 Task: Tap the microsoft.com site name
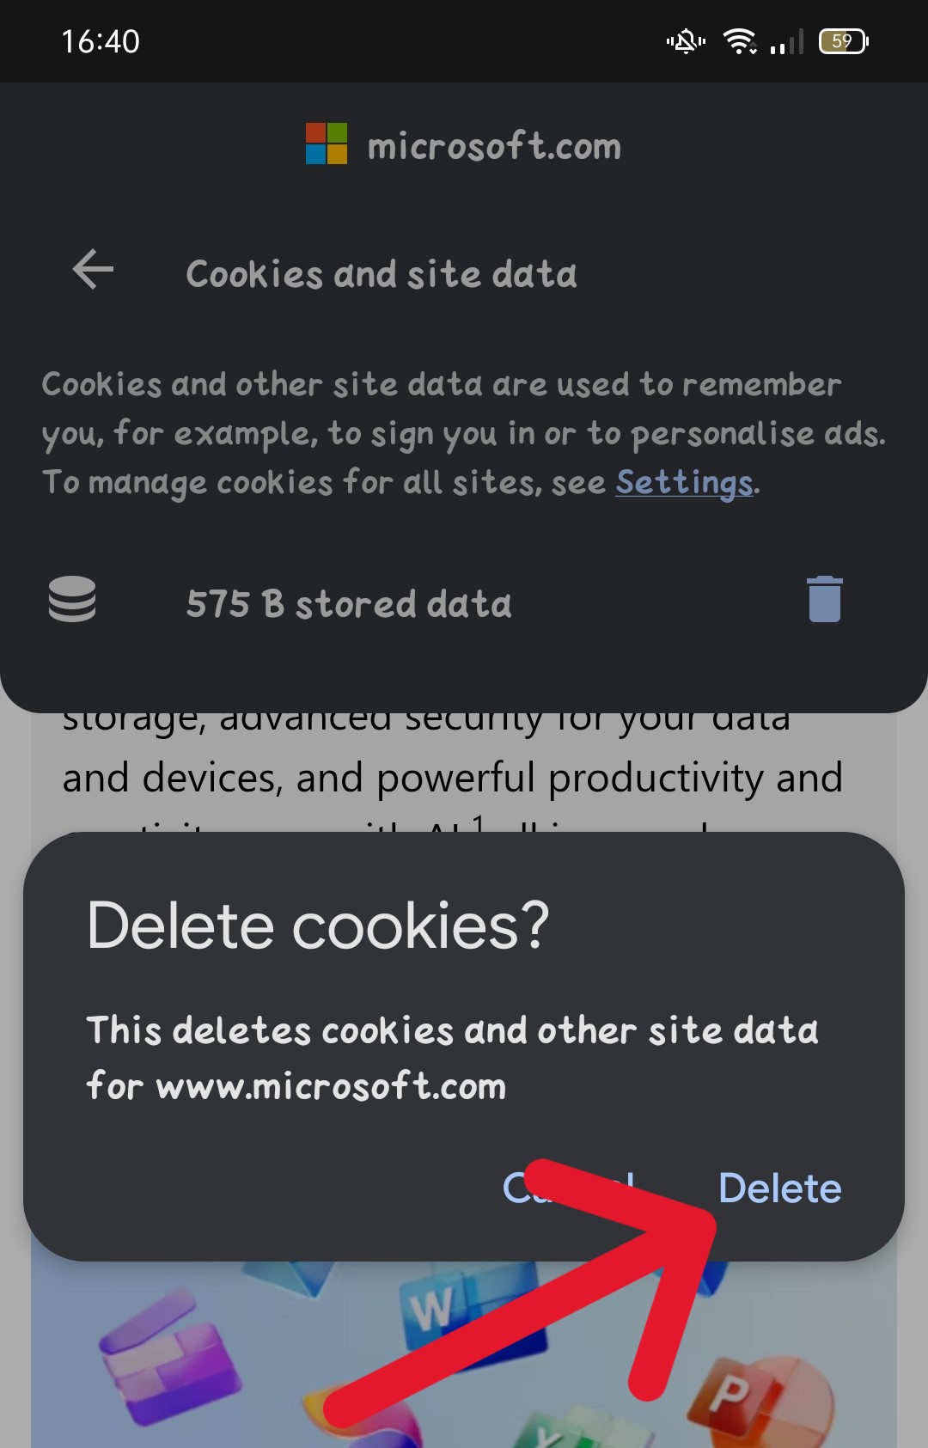(494, 146)
